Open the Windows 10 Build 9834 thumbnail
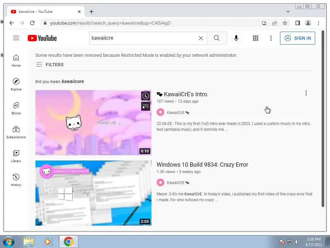 point(93,193)
